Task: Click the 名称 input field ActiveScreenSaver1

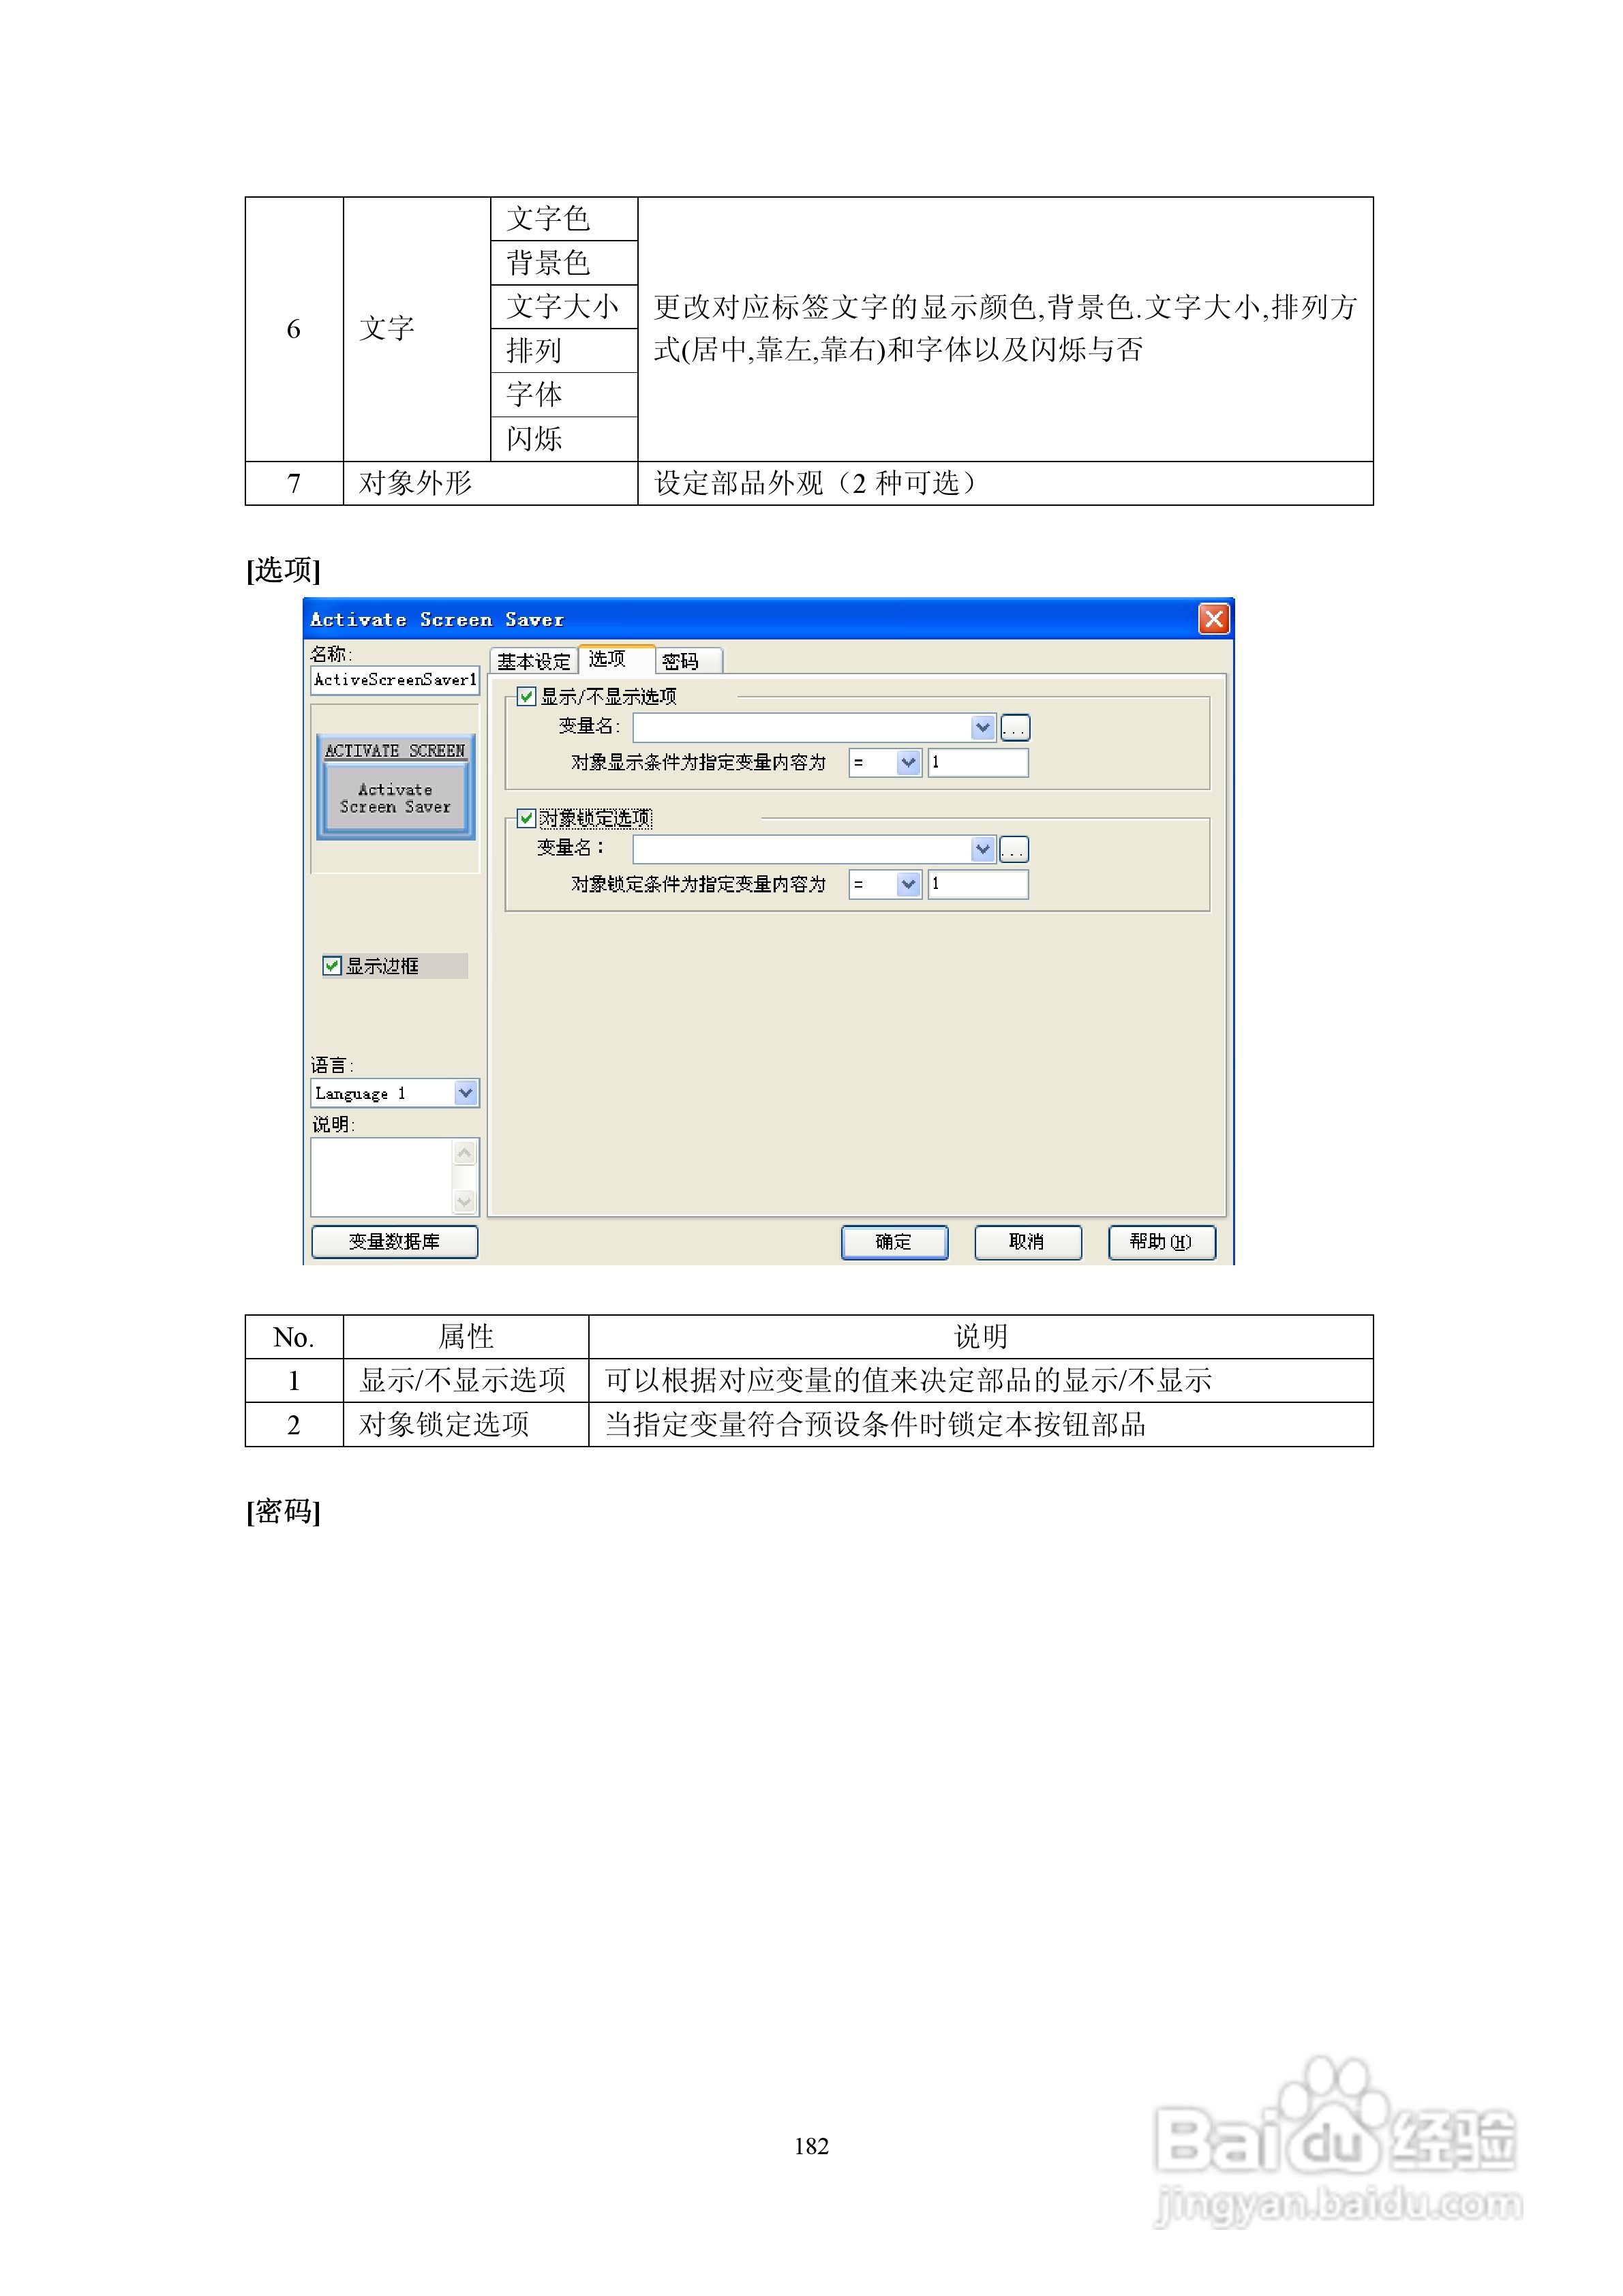Action: [x=394, y=680]
